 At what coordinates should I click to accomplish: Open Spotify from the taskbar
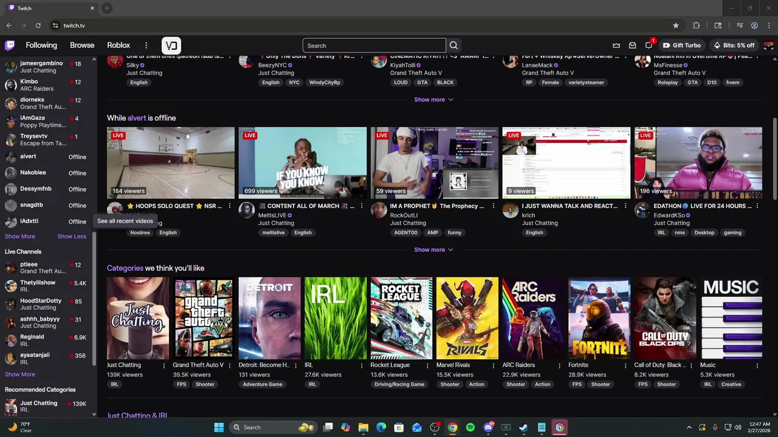[x=470, y=427]
